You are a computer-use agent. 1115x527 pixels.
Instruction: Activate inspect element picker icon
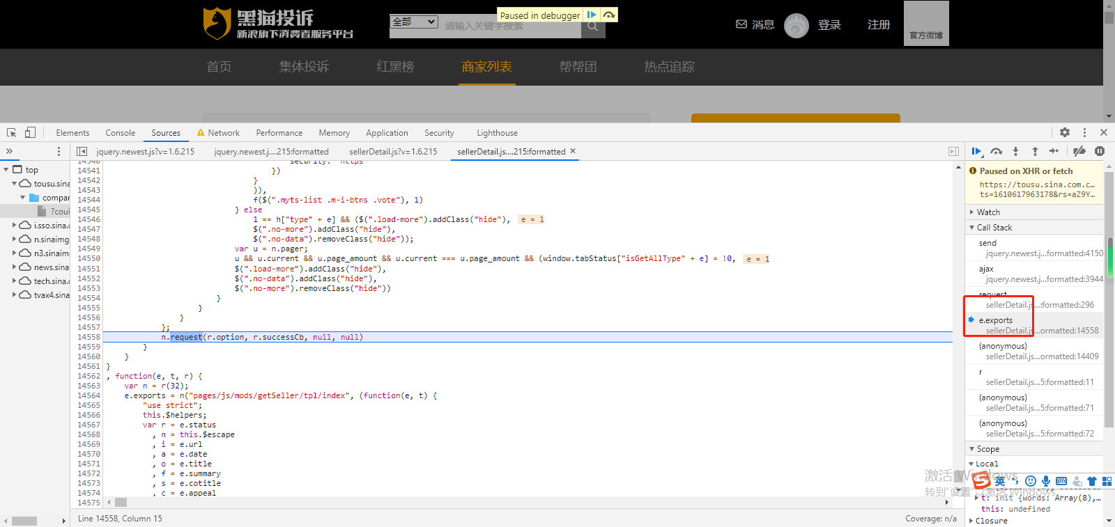pyautogui.click(x=11, y=132)
